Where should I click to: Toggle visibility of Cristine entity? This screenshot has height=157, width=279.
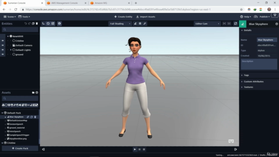[x=3, y=41]
